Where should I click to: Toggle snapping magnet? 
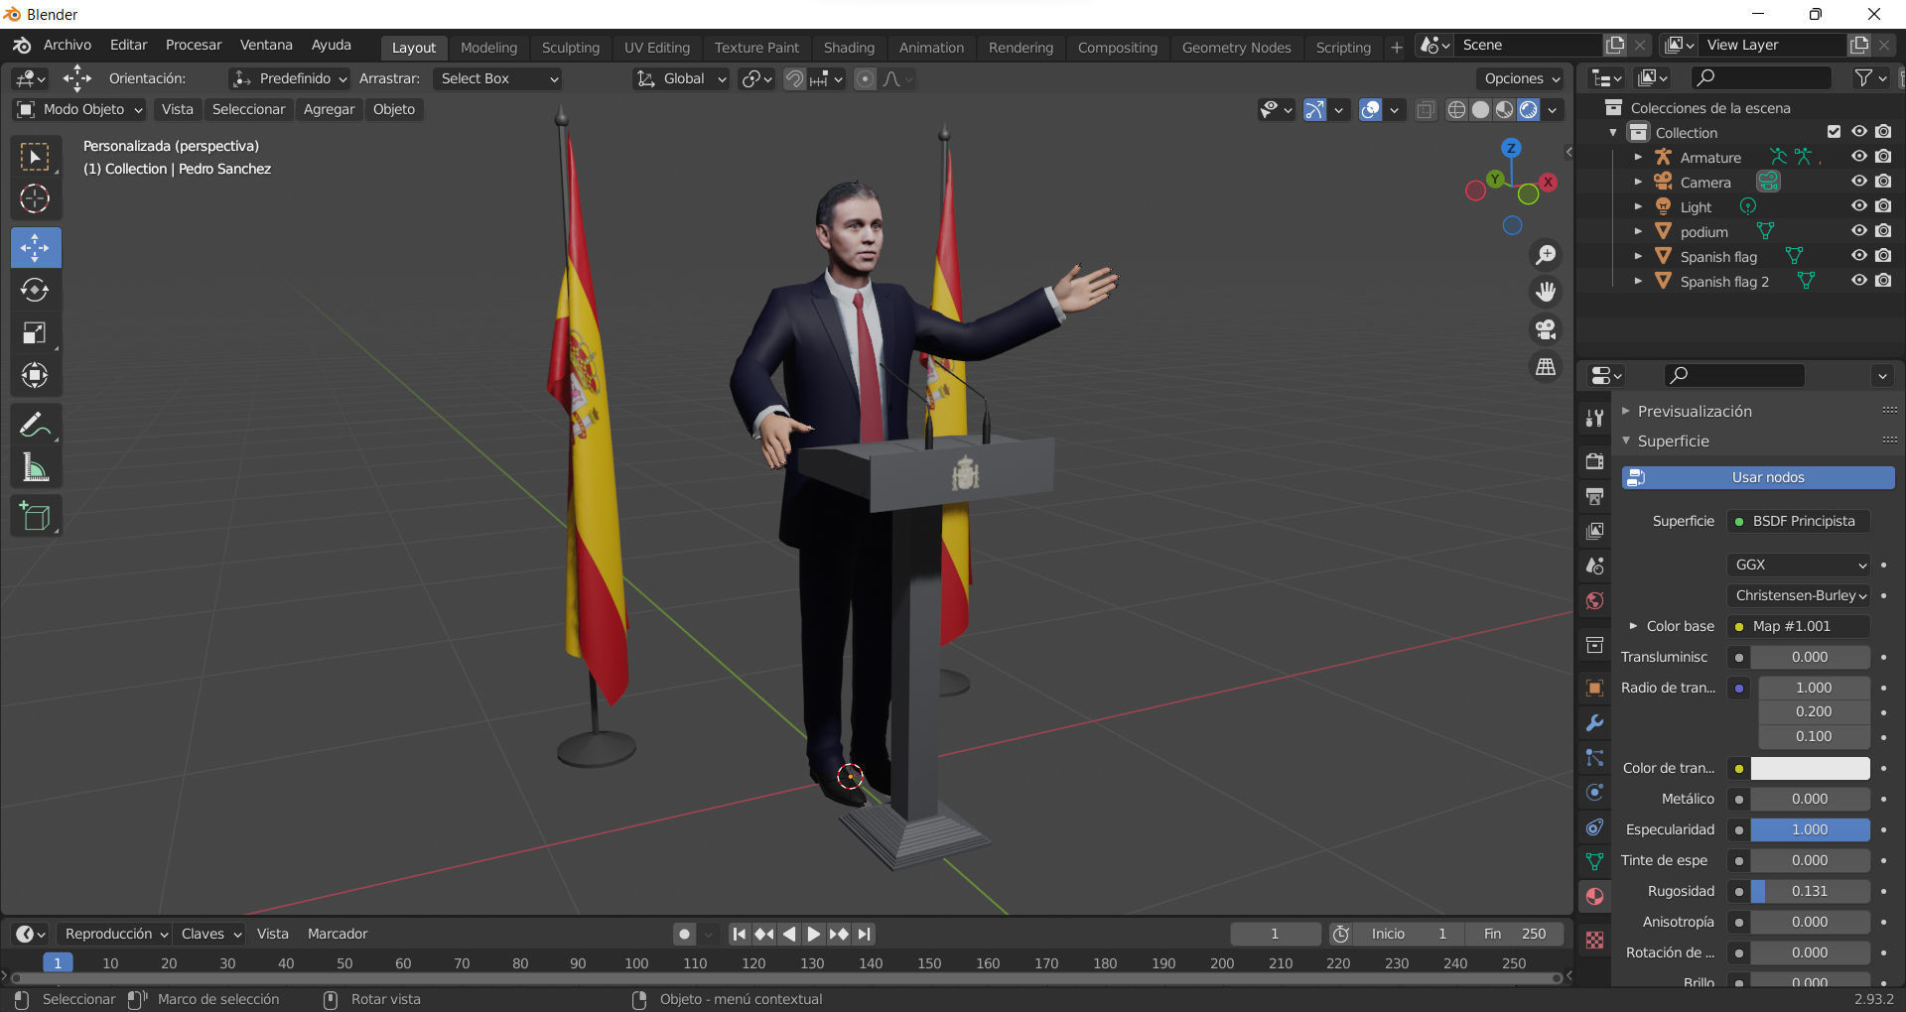(x=794, y=79)
